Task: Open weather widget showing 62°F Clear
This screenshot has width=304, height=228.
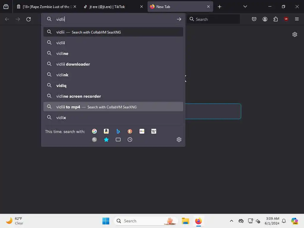Action: point(15,221)
